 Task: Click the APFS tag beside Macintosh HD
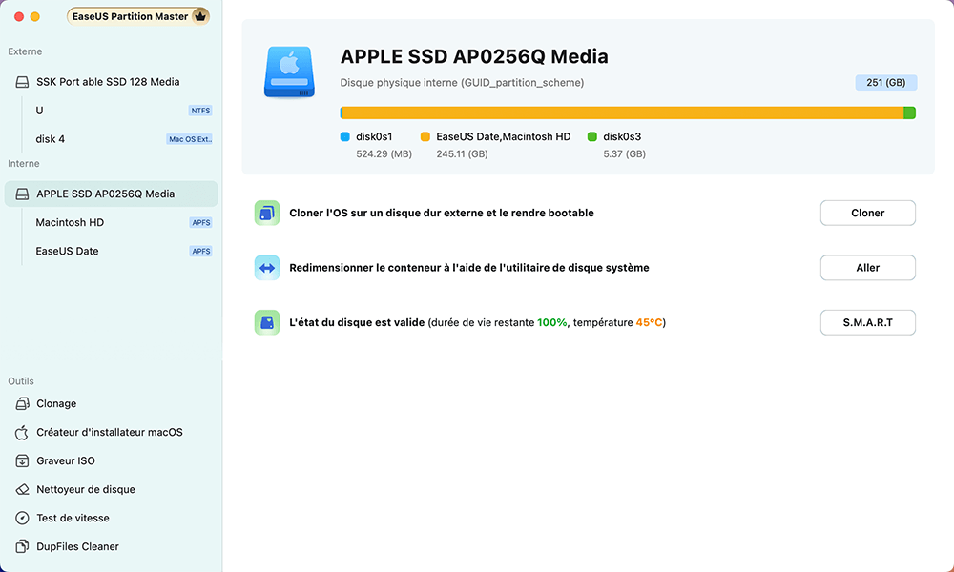click(x=200, y=222)
